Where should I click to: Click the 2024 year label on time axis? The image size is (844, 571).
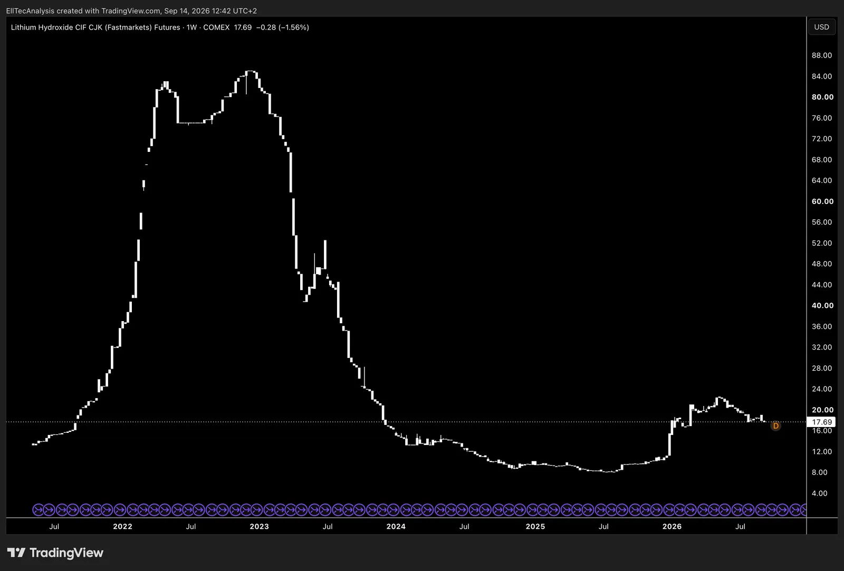(x=396, y=526)
